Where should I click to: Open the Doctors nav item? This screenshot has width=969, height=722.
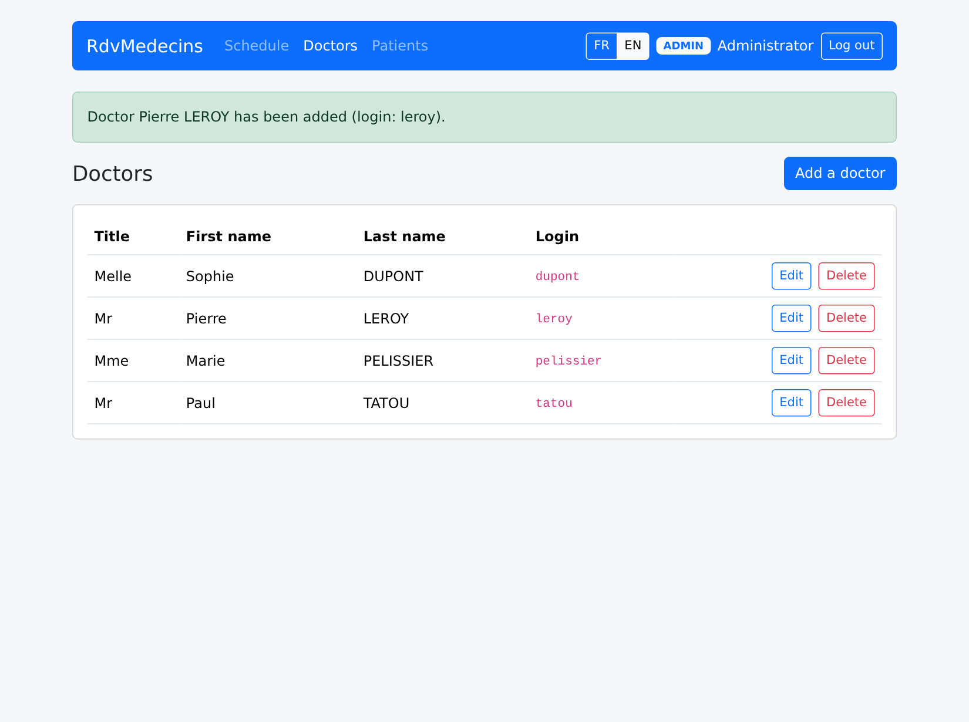pyautogui.click(x=330, y=46)
